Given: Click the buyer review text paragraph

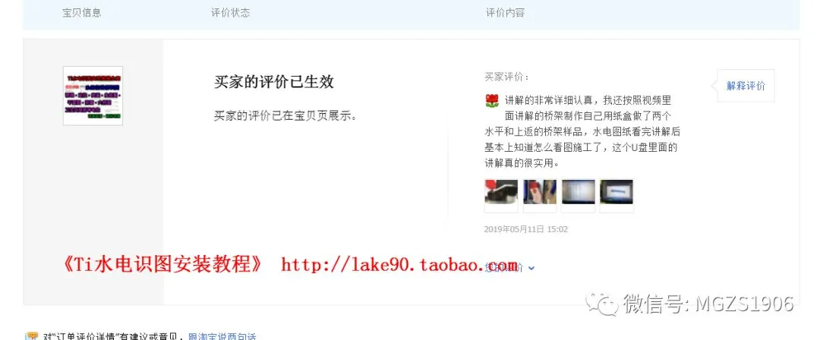Looking at the screenshot, I should [x=582, y=132].
